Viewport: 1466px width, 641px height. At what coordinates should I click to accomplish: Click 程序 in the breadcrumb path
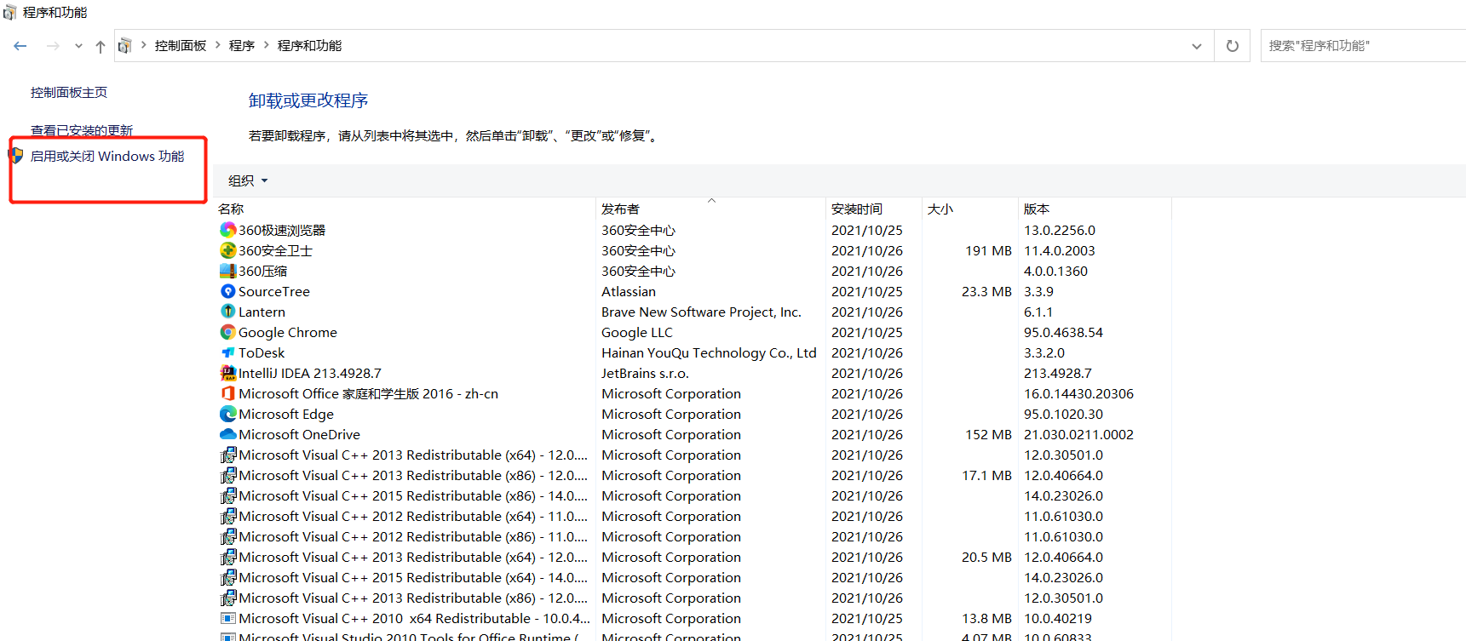tap(242, 46)
